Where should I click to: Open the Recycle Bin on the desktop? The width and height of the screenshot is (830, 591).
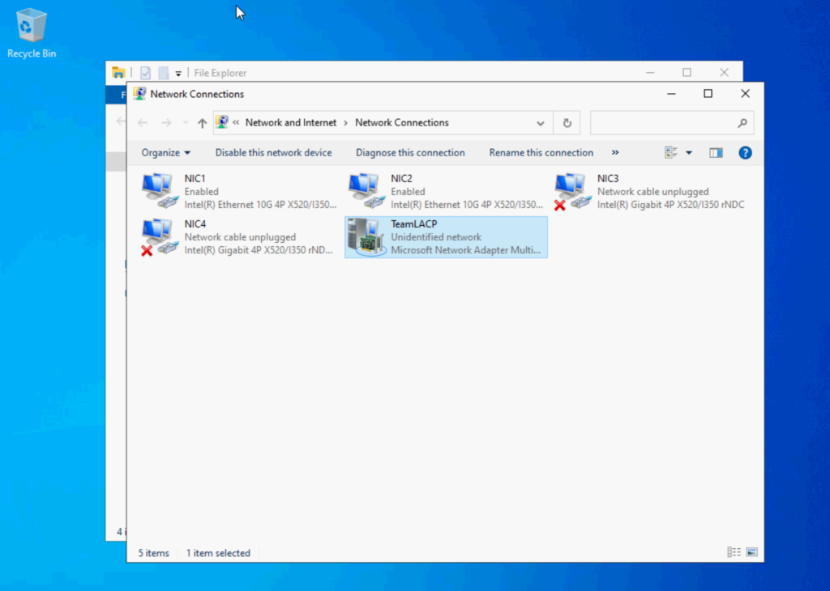pyautogui.click(x=31, y=24)
